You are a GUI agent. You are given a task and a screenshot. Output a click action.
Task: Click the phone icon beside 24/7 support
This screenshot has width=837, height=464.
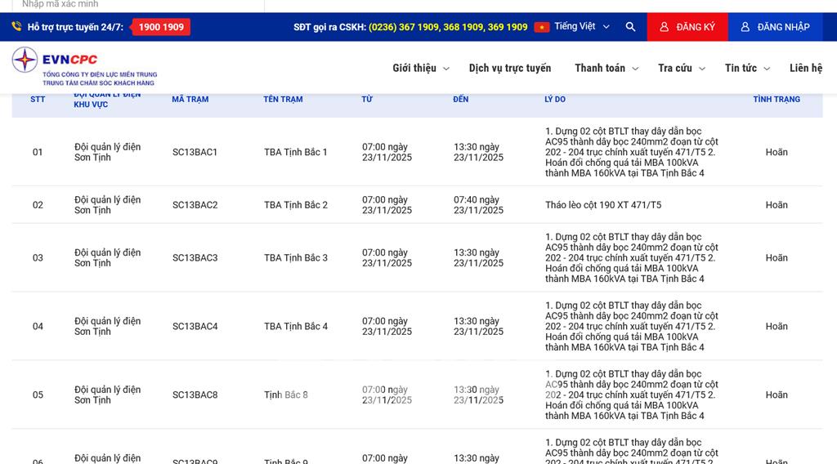pos(16,27)
